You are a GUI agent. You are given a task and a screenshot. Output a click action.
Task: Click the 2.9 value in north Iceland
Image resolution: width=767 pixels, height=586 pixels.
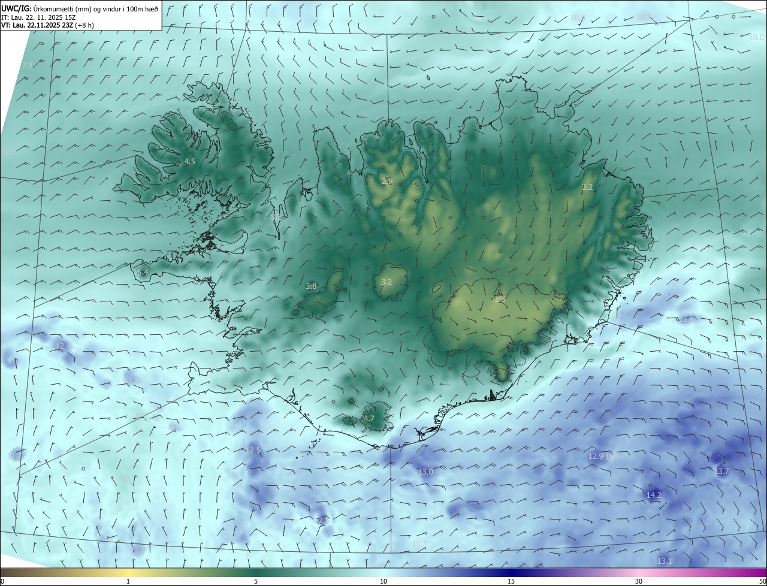tap(387, 181)
